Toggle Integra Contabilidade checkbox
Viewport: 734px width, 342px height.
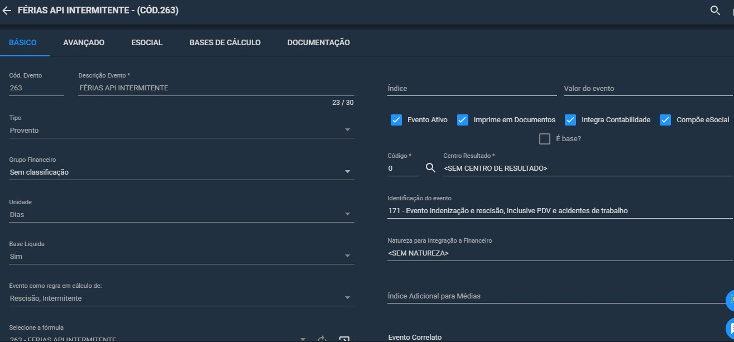(570, 120)
